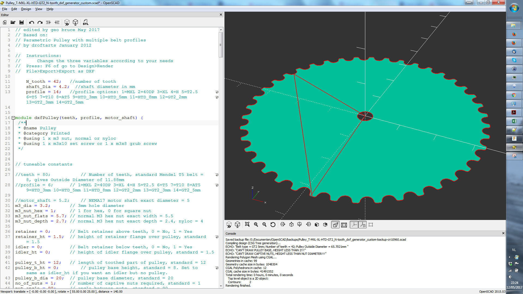Toggle Show Axes button
The width and height of the screenshot is (523, 294).
click(354, 225)
